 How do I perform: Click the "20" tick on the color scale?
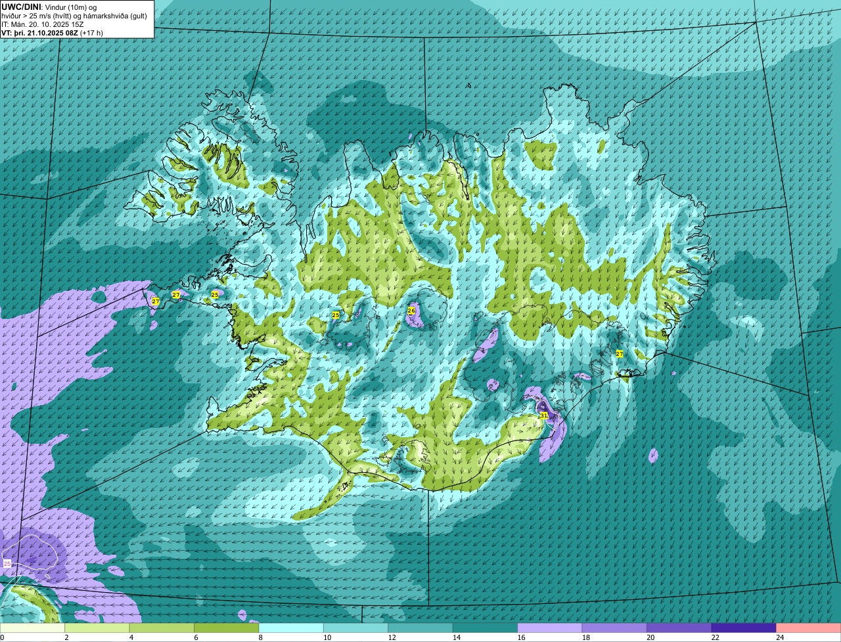click(650, 637)
